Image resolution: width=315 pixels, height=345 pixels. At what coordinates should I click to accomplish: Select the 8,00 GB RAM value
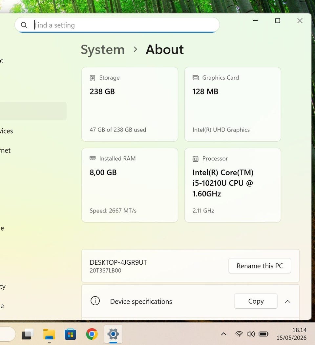point(103,172)
